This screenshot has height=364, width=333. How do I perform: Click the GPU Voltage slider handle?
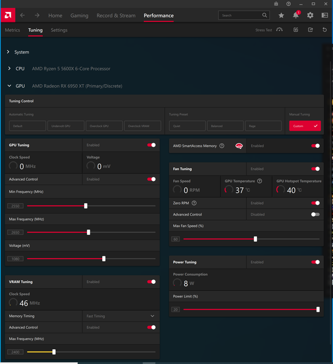coord(104,259)
